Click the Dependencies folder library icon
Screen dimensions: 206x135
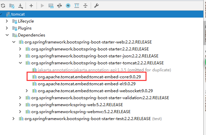(x=15, y=35)
